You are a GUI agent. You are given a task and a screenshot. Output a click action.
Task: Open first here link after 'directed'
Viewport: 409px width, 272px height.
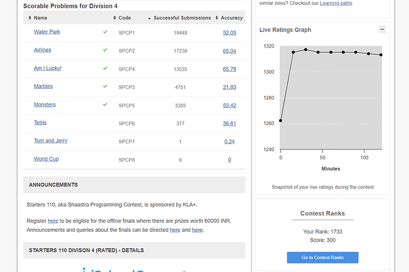[x=175, y=230]
